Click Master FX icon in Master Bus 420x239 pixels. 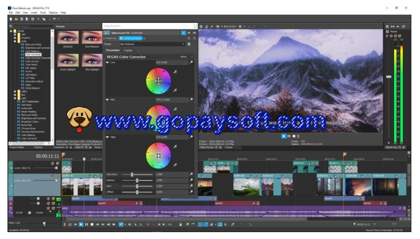[387, 36]
